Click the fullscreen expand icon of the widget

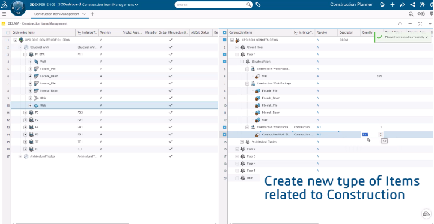pyautogui.click(x=420, y=23)
